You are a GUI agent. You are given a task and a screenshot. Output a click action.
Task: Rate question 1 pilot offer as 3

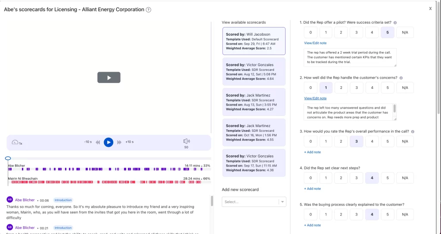356,33
